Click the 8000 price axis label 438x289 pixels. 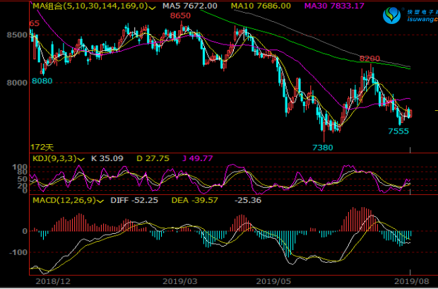click(18, 83)
